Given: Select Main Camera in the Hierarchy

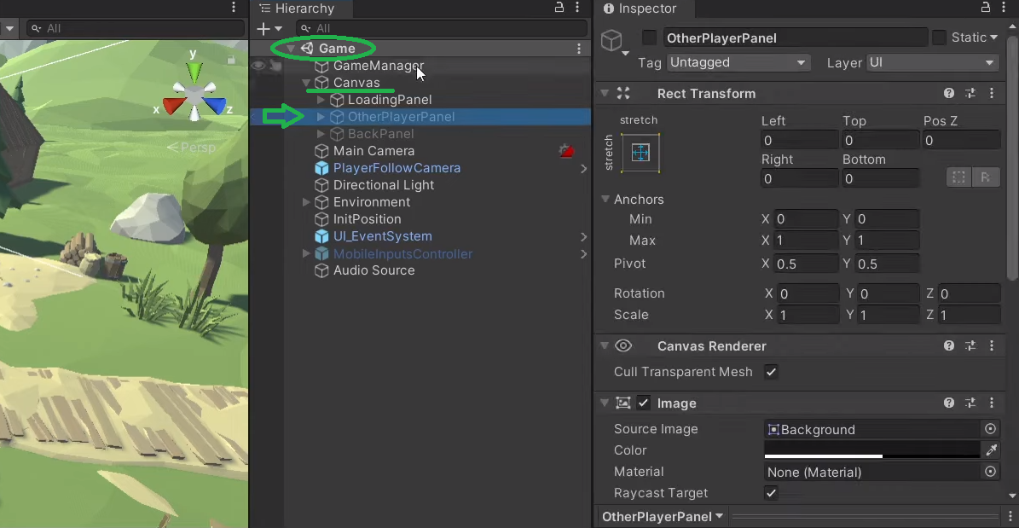Looking at the screenshot, I should pyautogui.click(x=373, y=151).
